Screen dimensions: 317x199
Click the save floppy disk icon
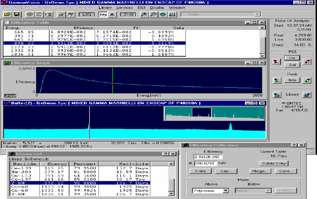coord(17,14)
